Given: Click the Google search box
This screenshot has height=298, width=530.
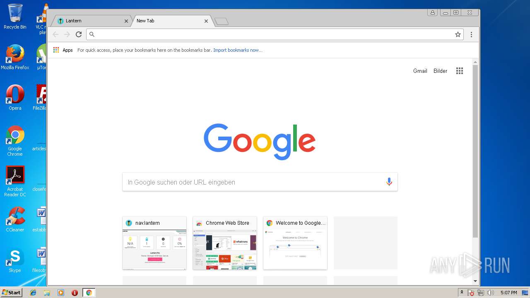Looking at the screenshot, I should point(260,182).
